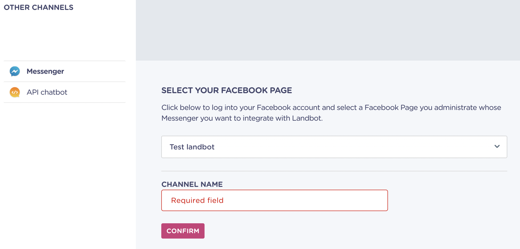The height and width of the screenshot is (249, 520).
Task: Expand the Facebook page dropdown chevron
Action: [497, 146]
